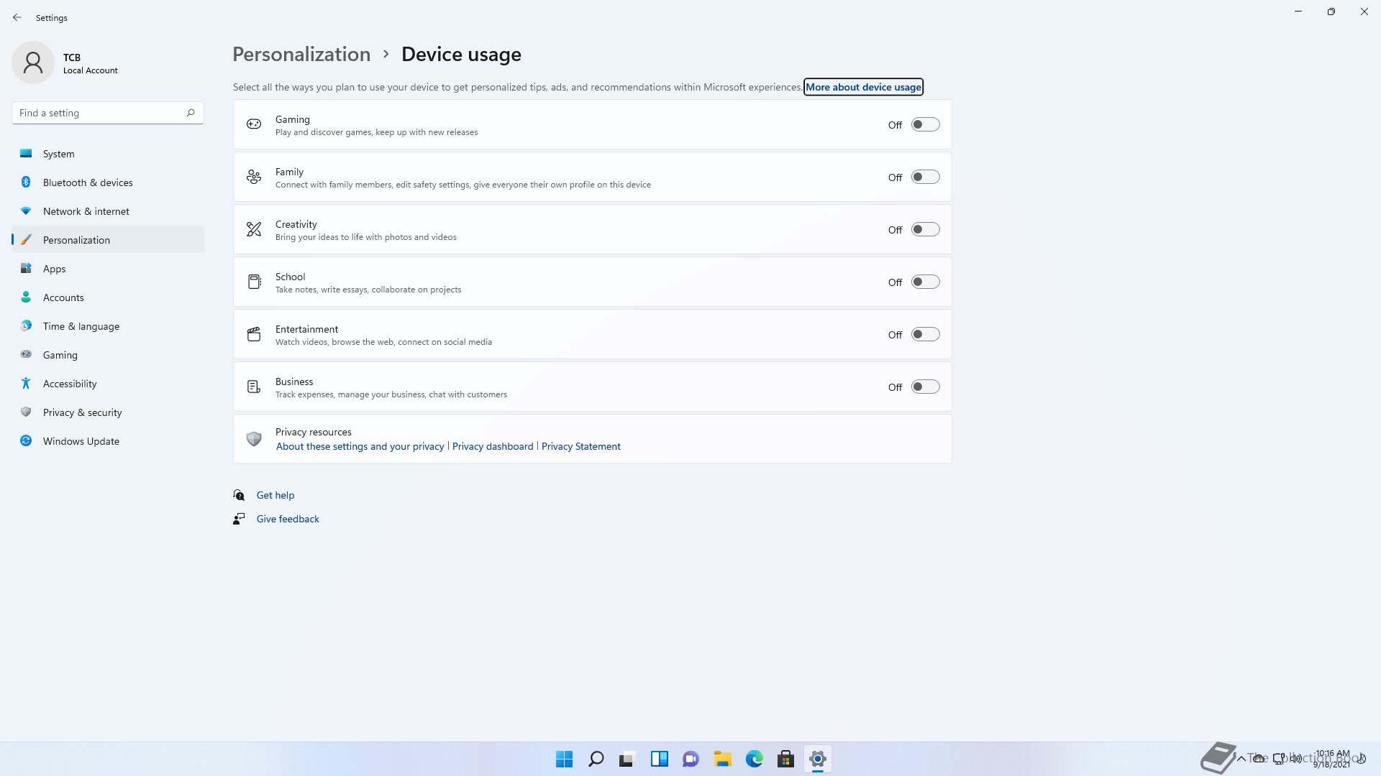Go to the Windows Update section

click(81, 441)
